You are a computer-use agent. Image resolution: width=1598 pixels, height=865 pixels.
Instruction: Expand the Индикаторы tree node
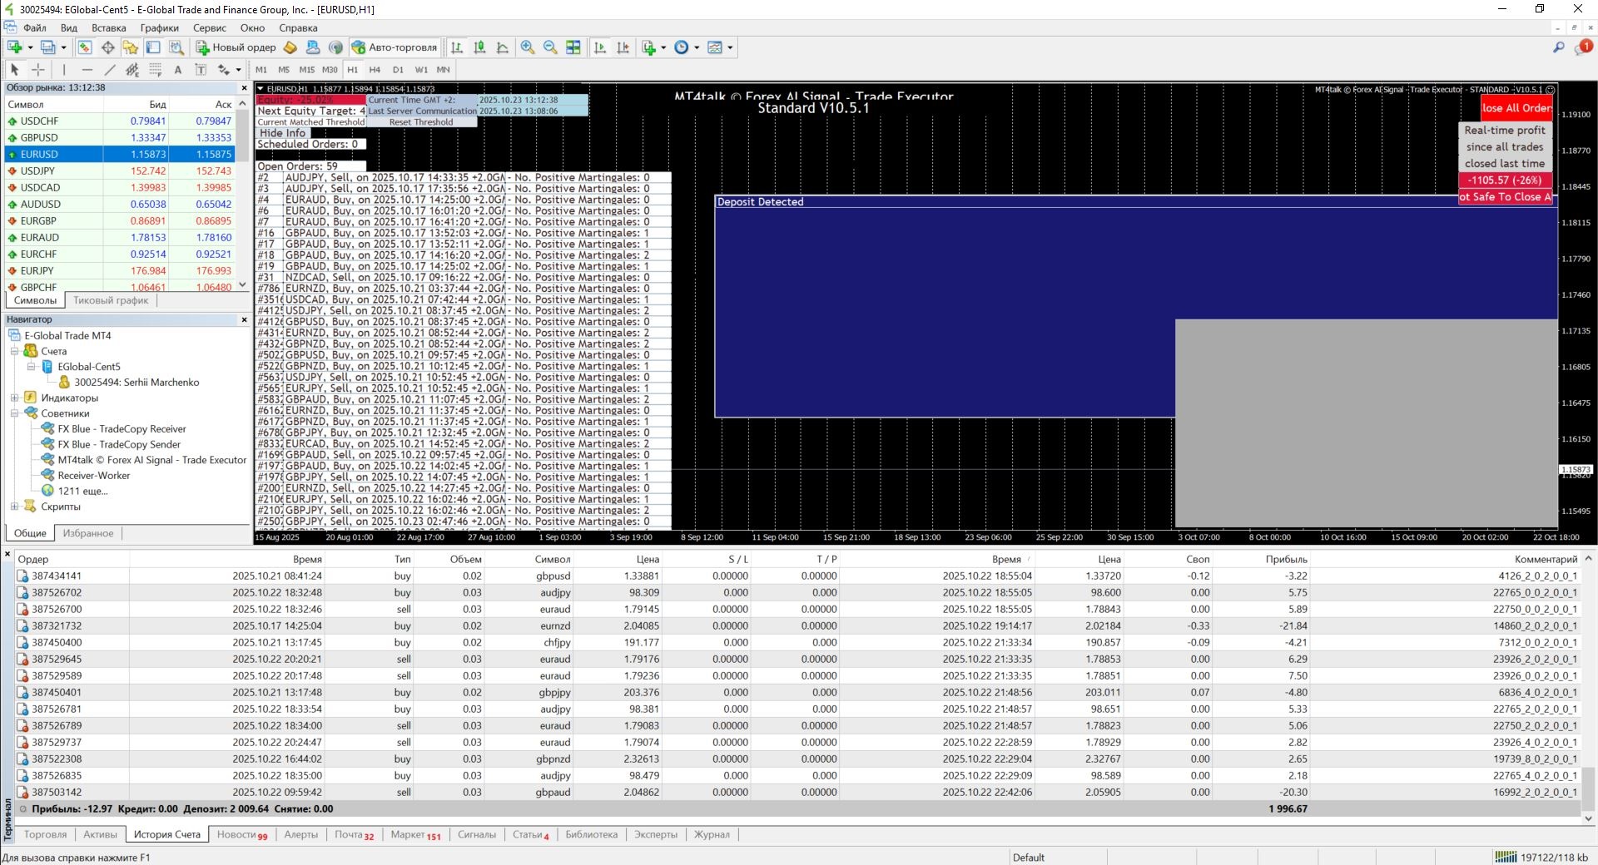[x=14, y=398]
